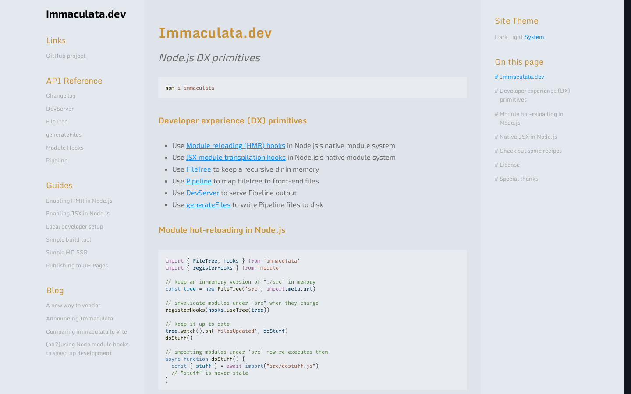Open the Local developer setup guide

point(74,227)
